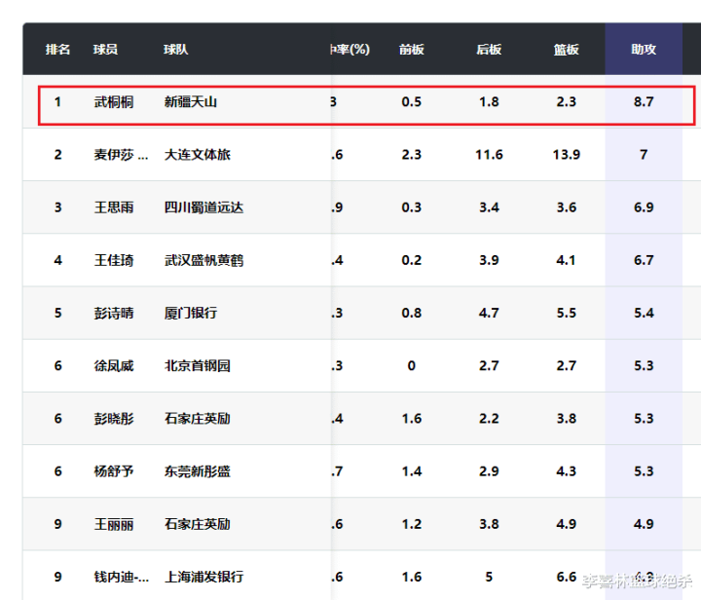Open player 麦伊莎 profile link
The height and width of the screenshot is (600, 701).
(121, 155)
